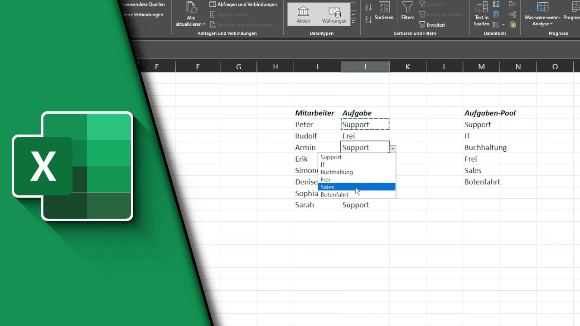Click the remove duplicates icon
580x326 pixels.
(496, 14)
